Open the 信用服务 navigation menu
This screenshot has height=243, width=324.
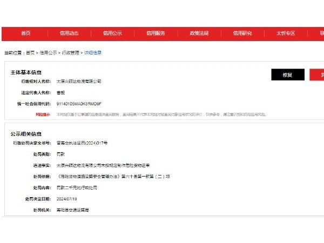click(156, 33)
